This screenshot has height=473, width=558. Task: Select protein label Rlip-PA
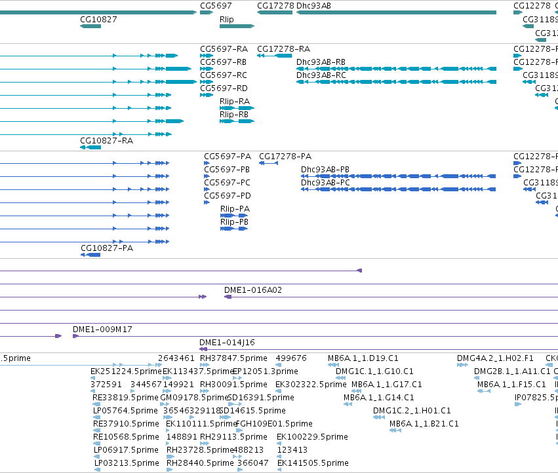(x=235, y=209)
